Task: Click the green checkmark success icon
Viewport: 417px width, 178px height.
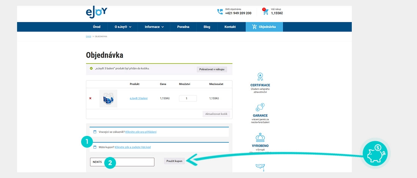Action: point(91,68)
